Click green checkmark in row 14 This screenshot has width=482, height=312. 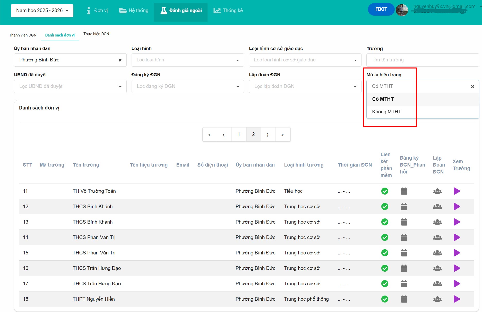point(385,237)
